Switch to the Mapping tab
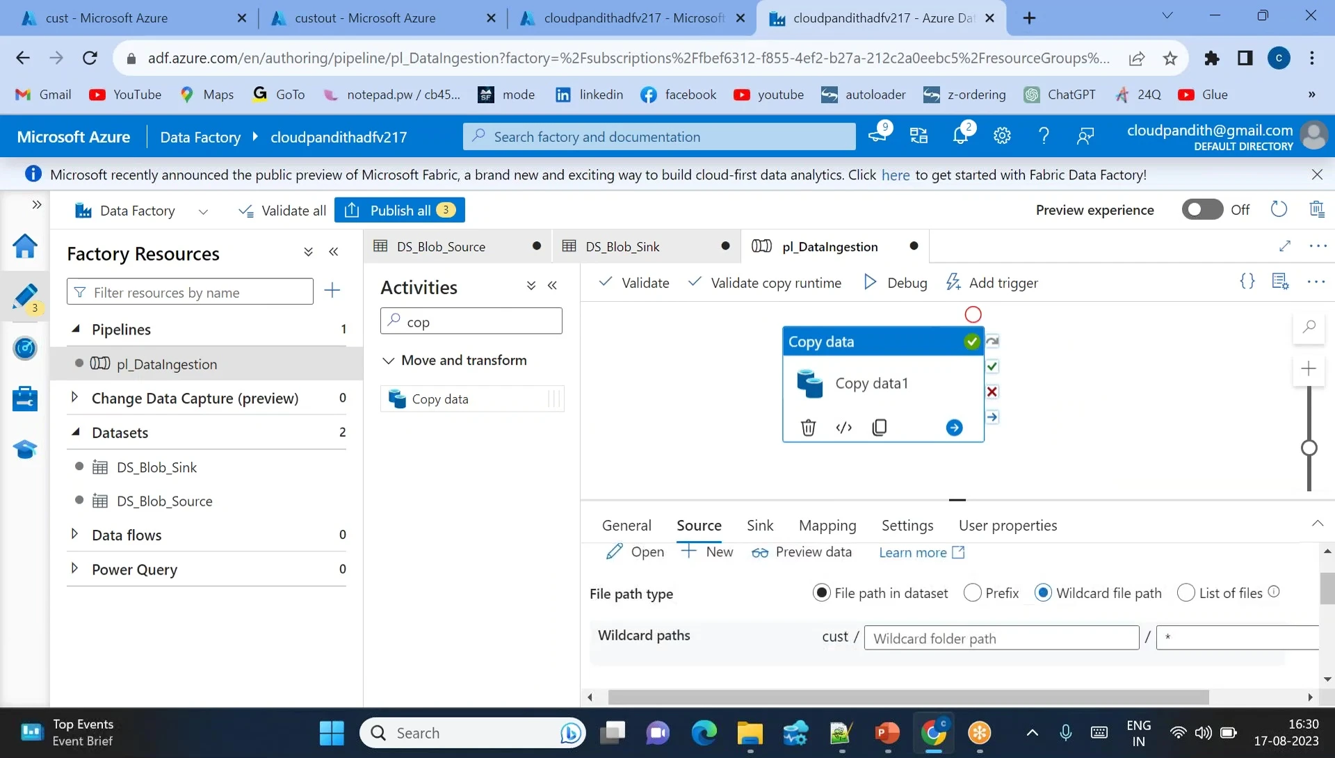The image size is (1335, 758). 827,526
